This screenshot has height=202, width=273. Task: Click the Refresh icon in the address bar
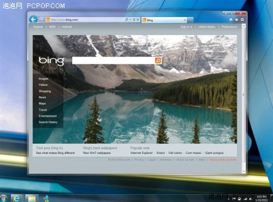(134, 20)
